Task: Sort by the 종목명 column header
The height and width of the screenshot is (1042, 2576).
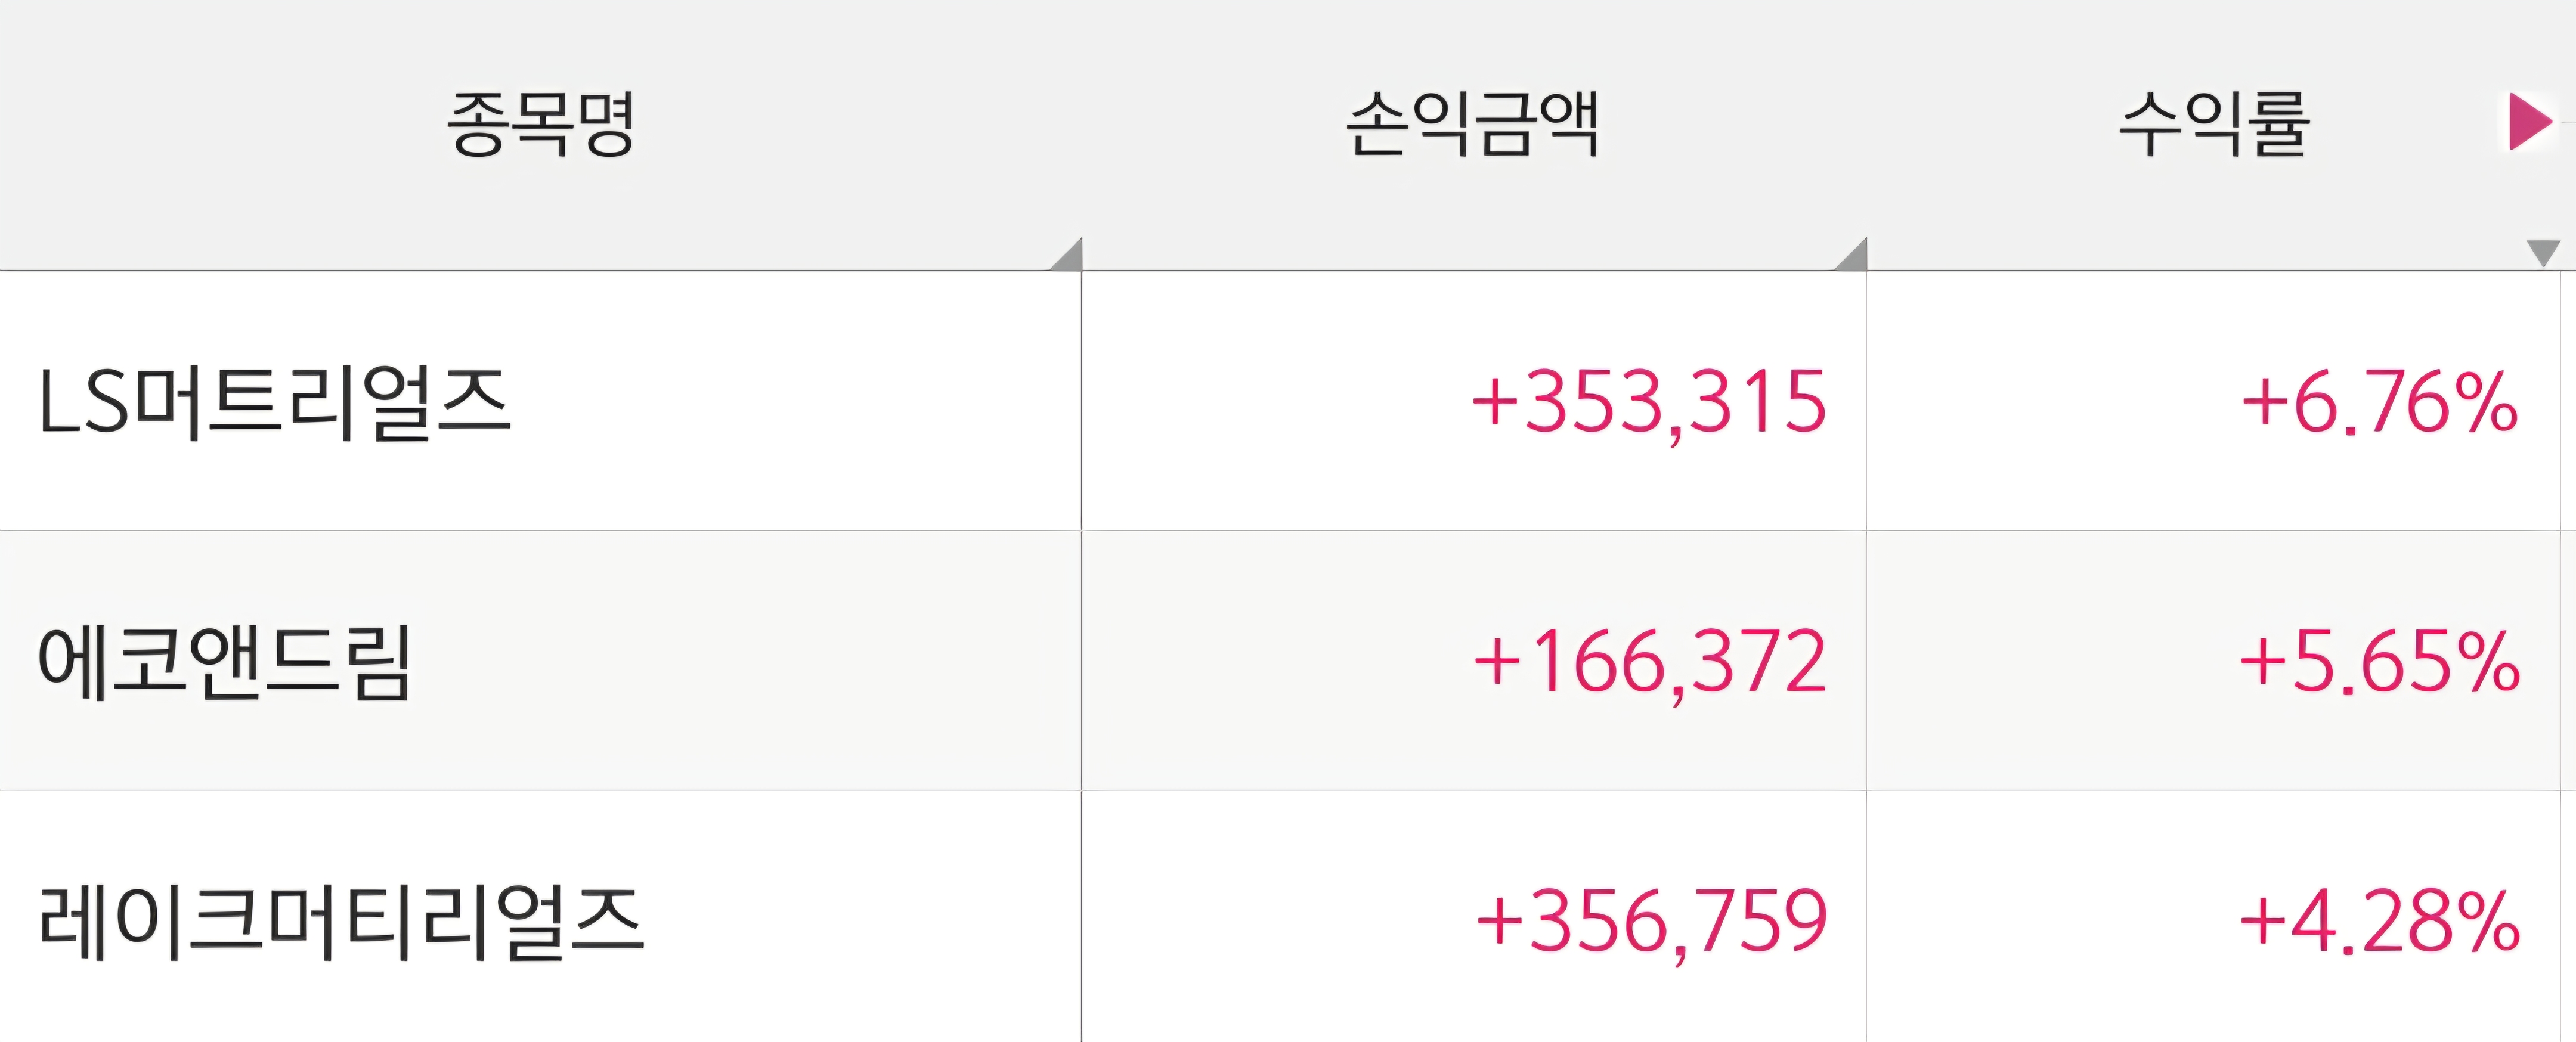Action: click(540, 124)
